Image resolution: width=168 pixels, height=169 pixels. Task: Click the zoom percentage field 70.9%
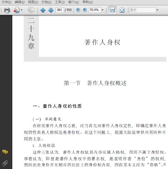(95, 10)
